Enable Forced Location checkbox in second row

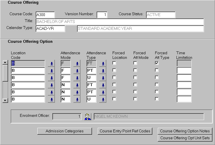pos(114,70)
